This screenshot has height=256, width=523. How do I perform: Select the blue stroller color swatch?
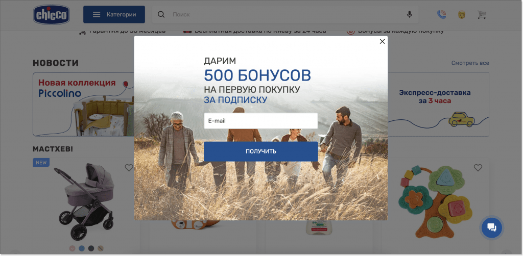tap(81, 248)
